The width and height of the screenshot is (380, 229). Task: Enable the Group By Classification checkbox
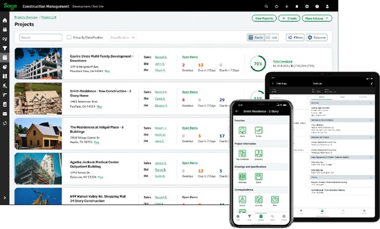[x=69, y=37]
